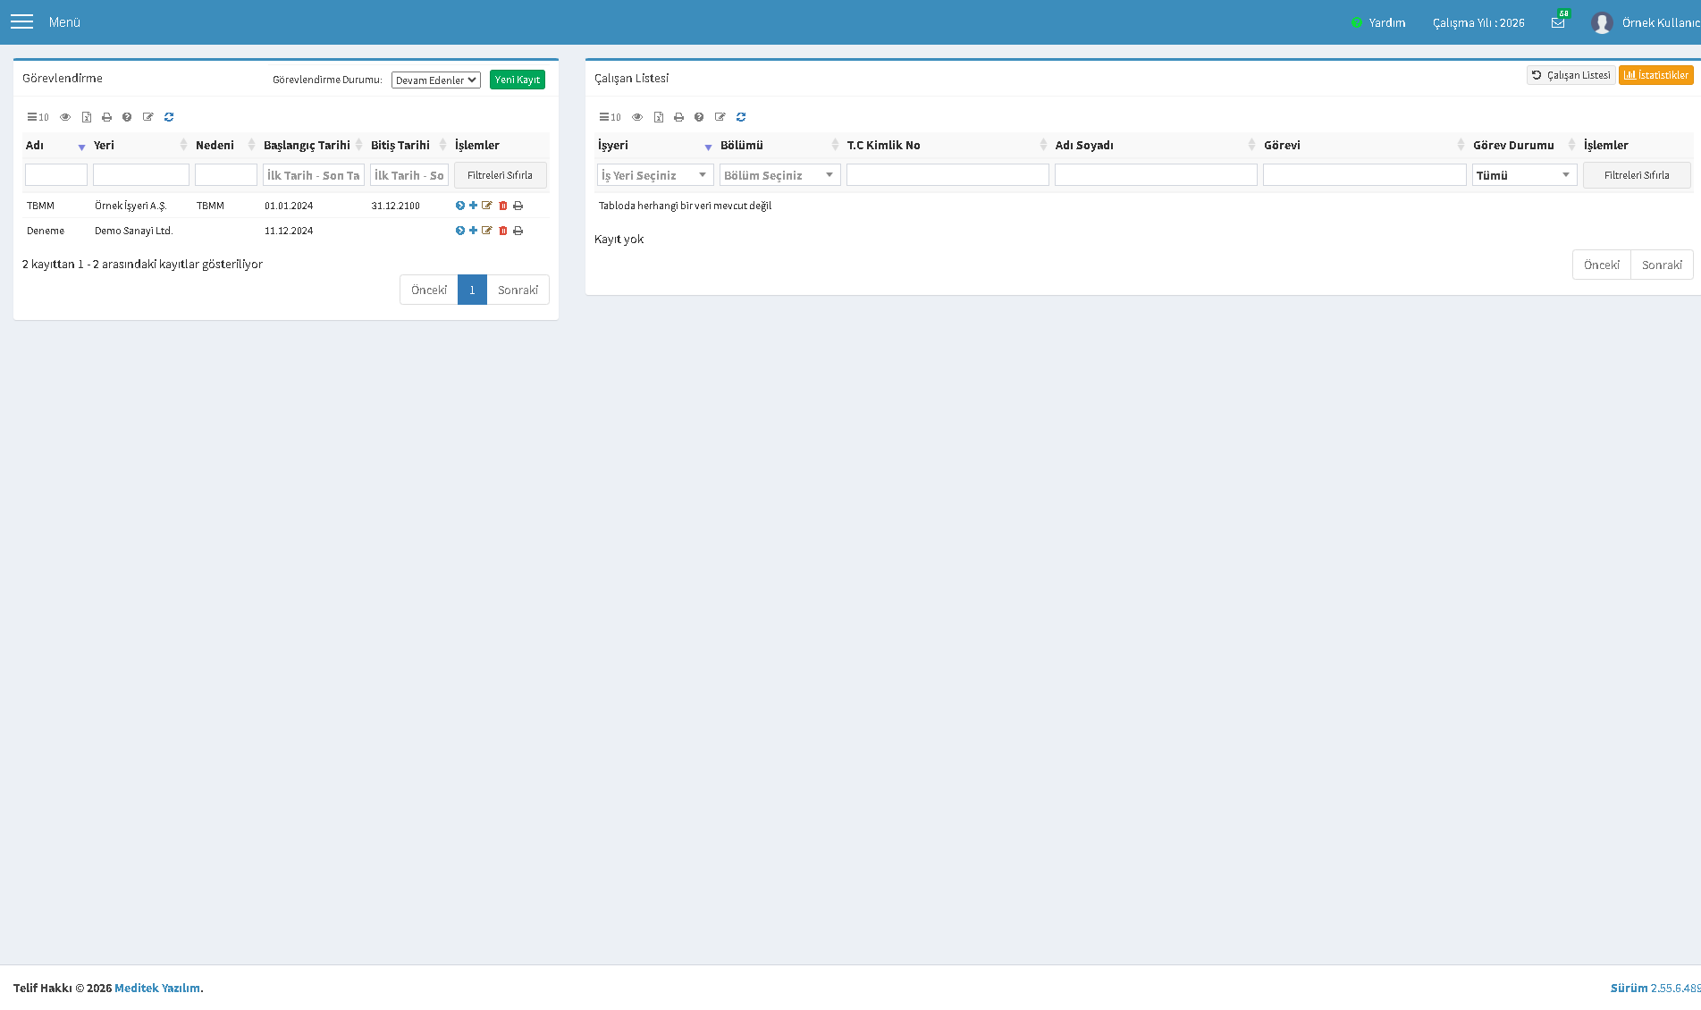Open the Görev Durumu Tümü dropdown
1701x1010 pixels.
(x=1524, y=175)
